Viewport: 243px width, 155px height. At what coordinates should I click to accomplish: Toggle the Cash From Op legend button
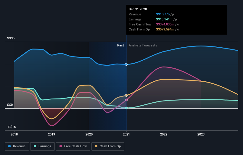point(108,146)
